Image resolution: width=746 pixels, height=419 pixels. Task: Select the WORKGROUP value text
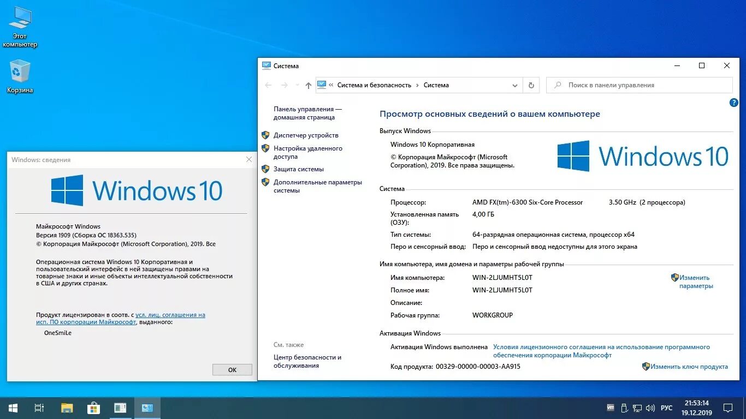pyautogui.click(x=493, y=315)
